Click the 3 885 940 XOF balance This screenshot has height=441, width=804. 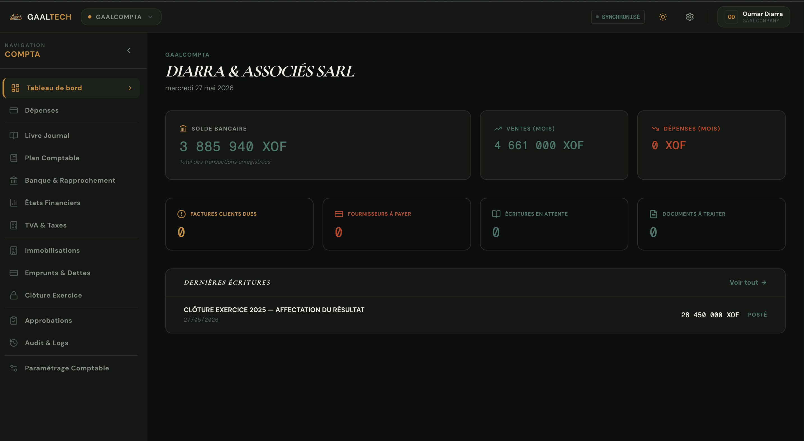point(233,147)
